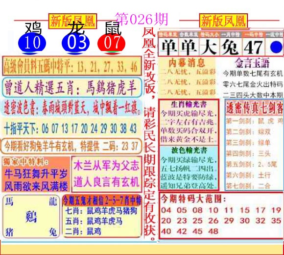Click the 第七剑刹 二合 row
Screen dimensions: 284x255
248,186
